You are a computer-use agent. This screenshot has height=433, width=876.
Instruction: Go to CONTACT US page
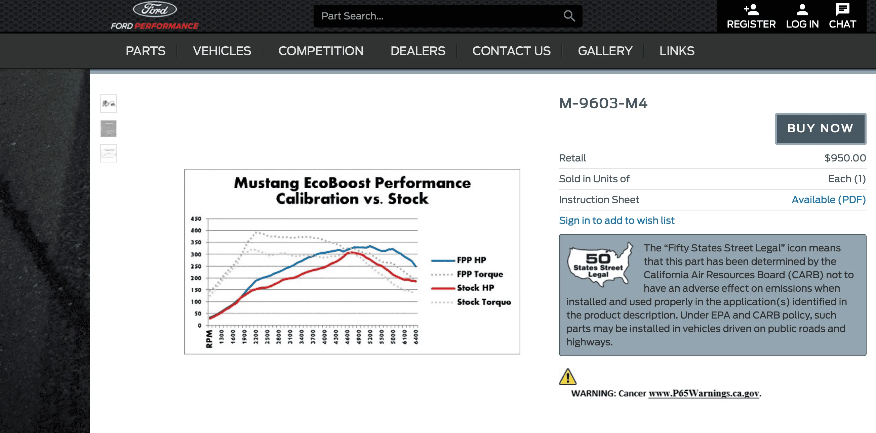tap(511, 51)
